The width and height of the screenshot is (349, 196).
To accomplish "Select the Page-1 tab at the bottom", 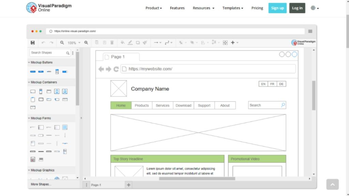I will tap(96, 185).
